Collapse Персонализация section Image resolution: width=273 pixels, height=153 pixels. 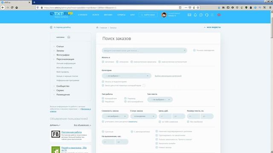coord(65,59)
